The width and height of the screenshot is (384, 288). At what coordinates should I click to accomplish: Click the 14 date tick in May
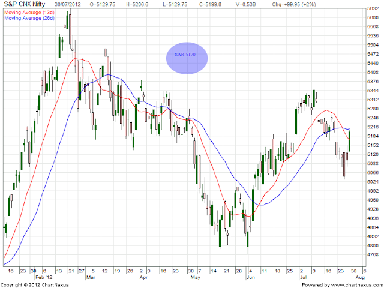click(214, 271)
